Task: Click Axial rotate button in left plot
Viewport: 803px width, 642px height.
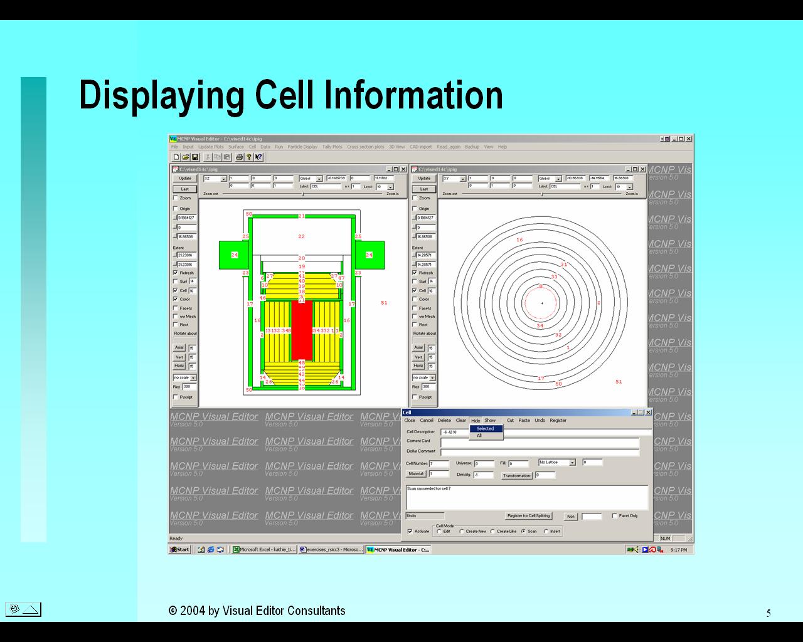Action: (179, 347)
